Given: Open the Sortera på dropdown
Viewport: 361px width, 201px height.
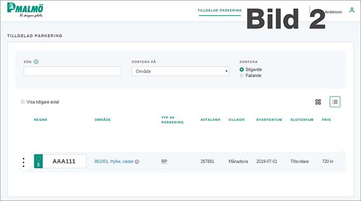Looking at the screenshot, I should [180, 71].
